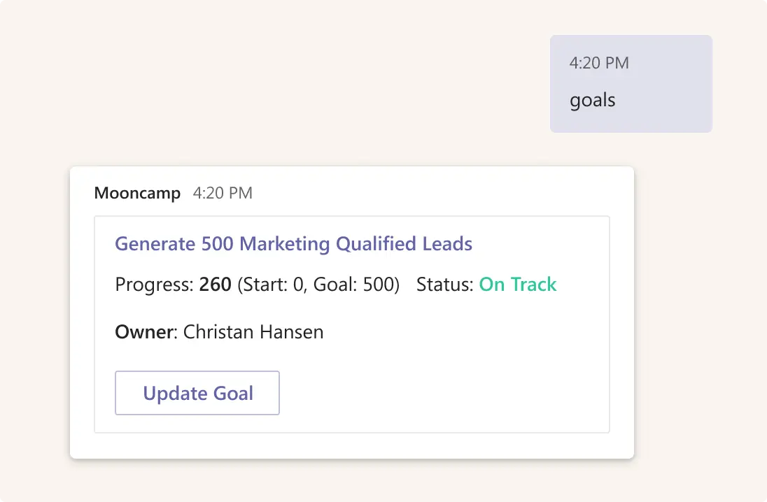This screenshot has height=502, width=767.
Task: Click the timestamp inside the sent message bubble
Action: pos(599,63)
